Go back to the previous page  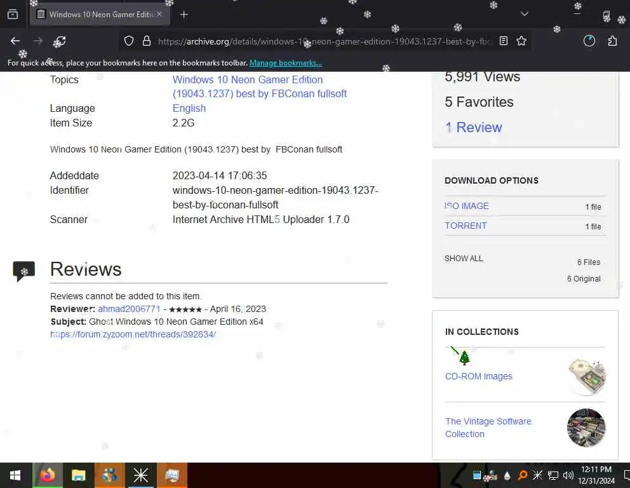click(x=15, y=41)
